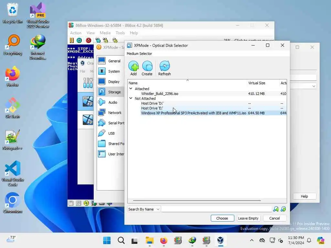
Task: Click the search text input field
Action: click(217, 209)
